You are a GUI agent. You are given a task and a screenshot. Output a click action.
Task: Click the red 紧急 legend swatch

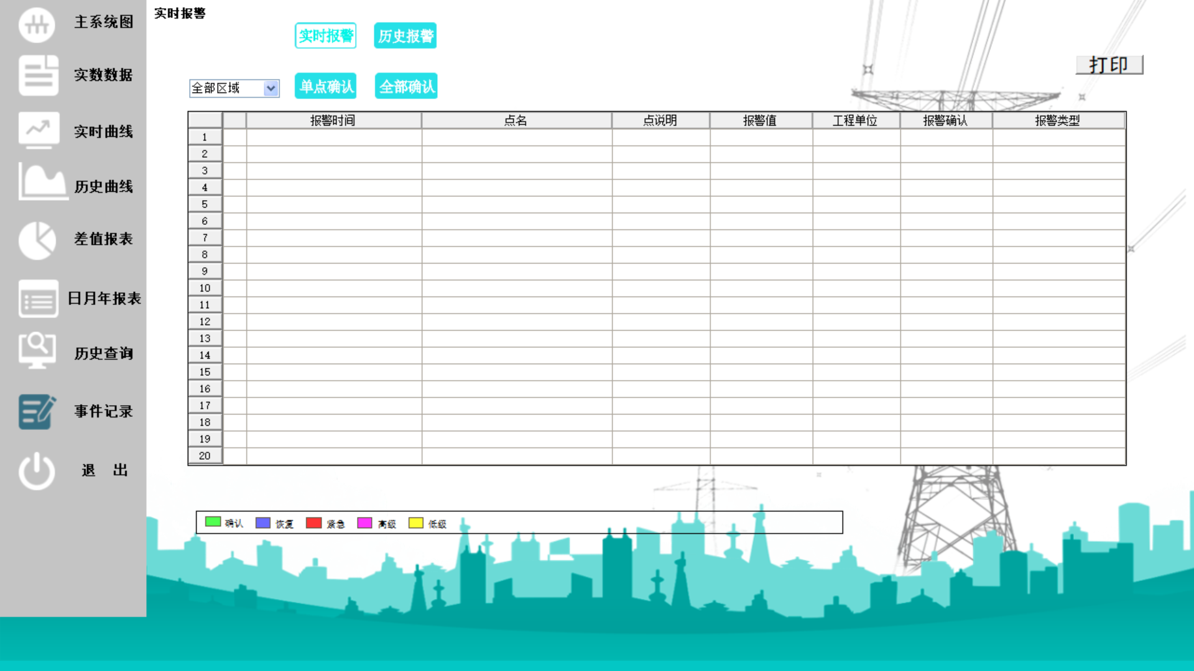313,523
